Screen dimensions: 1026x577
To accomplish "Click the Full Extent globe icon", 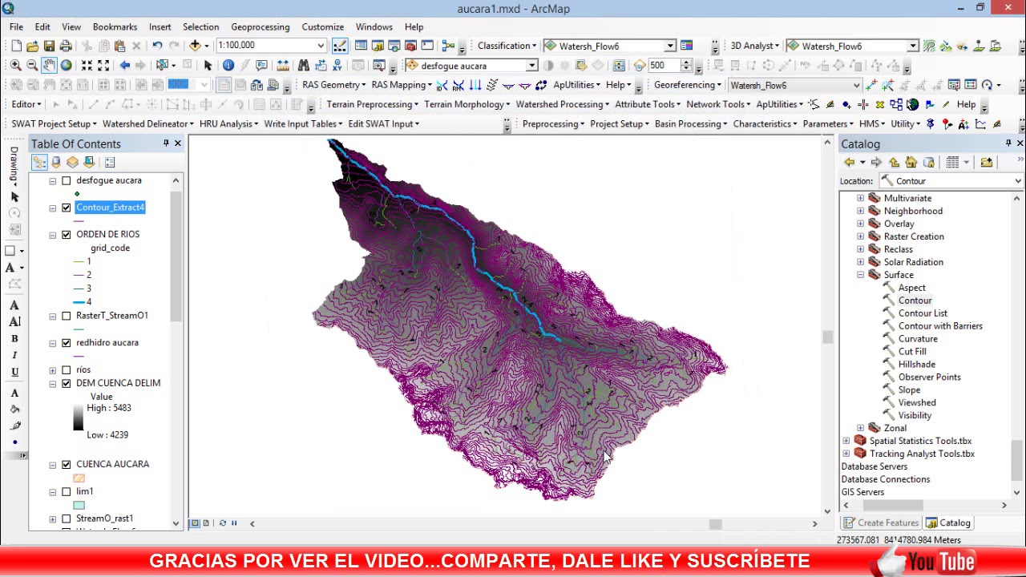I will click(x=66, y=65).
